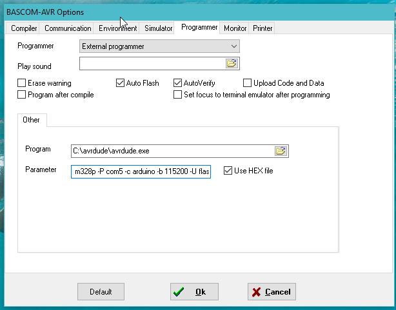Click the Default button

coord(101,291)
